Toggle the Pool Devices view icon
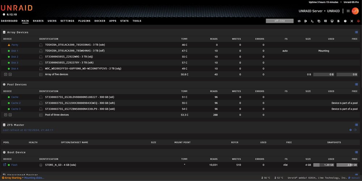 (x=357, y=84)
